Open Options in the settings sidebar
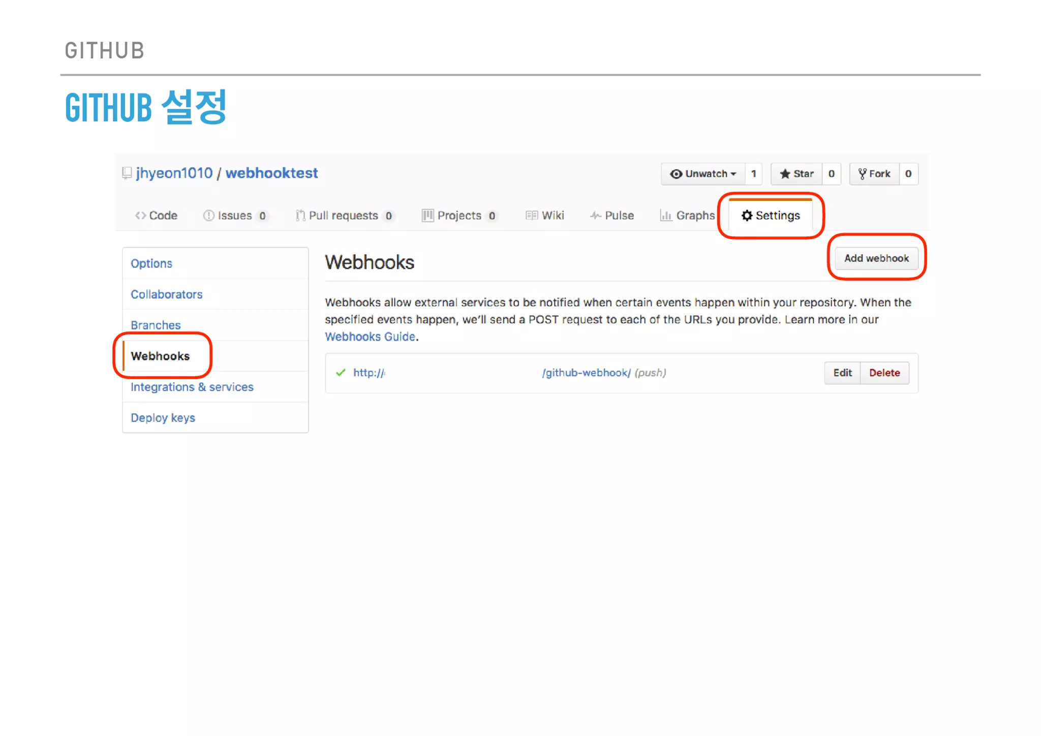1041x736 pixels. [216, 263]
